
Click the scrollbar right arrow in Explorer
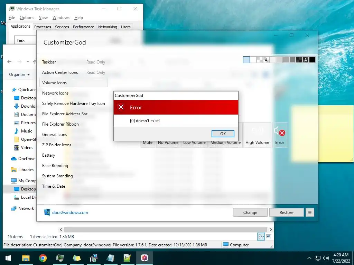point(271,229)
